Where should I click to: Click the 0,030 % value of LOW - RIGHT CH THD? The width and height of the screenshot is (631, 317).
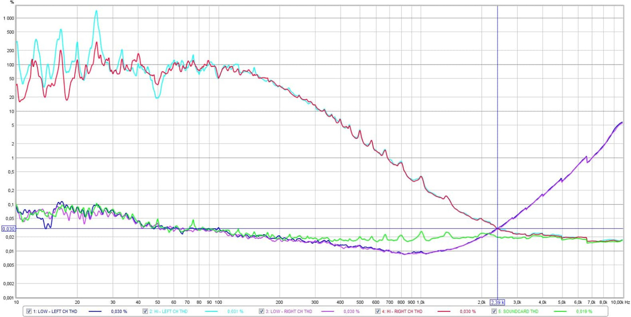click(x=351, y=312)
